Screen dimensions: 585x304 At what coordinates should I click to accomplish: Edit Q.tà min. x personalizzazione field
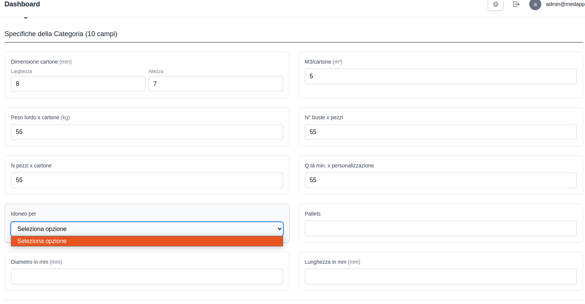(440, 180)
